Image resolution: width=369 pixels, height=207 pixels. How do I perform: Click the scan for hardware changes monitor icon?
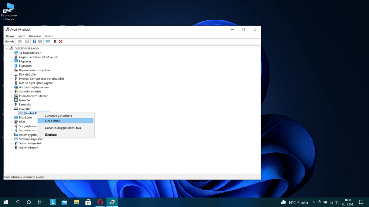[x=48, y=42]
